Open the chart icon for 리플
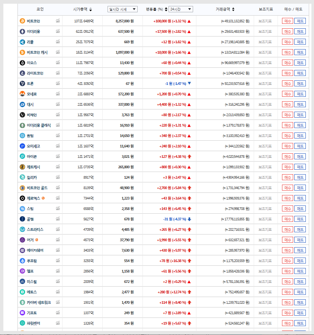The width and height of the screenshot is (314, 335). tap(58, 42)
